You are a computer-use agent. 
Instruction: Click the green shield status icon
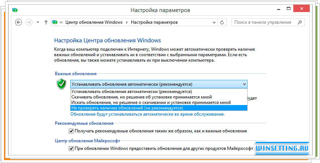point(61,84)
